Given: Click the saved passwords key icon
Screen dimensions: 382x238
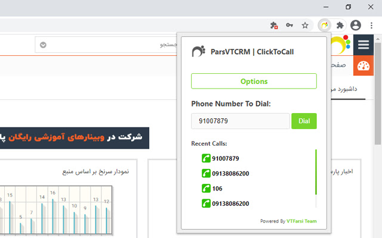Looking at the screenshot, I should pos(289,25).
